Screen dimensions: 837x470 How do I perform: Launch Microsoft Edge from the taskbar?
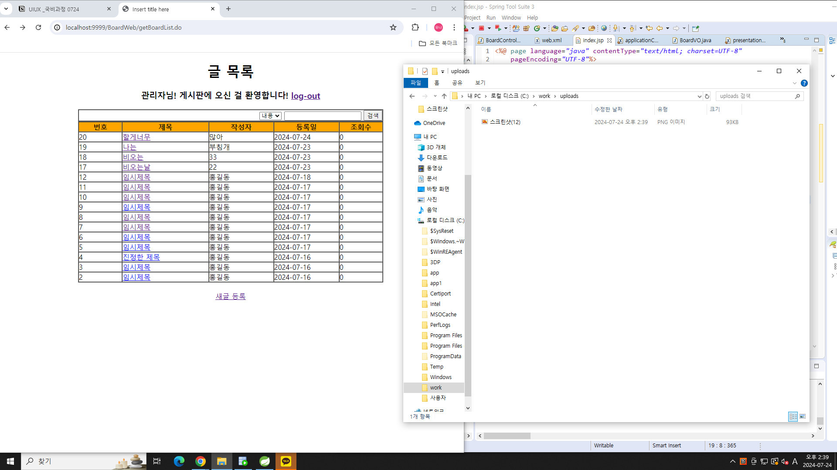179,461
